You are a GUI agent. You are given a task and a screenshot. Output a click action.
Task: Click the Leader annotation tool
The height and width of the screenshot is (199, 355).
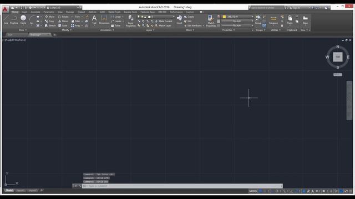(x=116, y=21)
